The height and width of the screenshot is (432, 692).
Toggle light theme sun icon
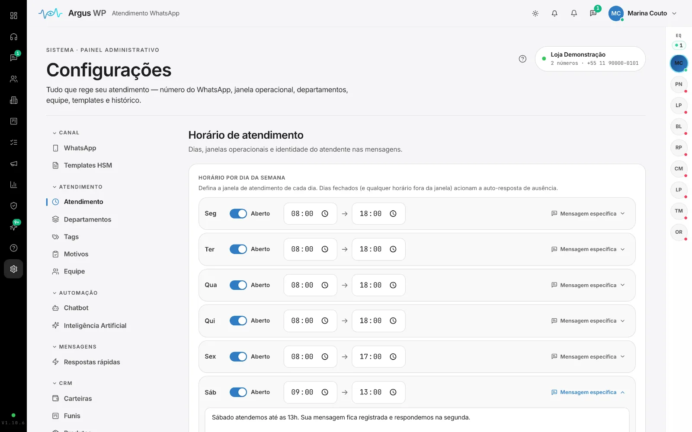535,13
